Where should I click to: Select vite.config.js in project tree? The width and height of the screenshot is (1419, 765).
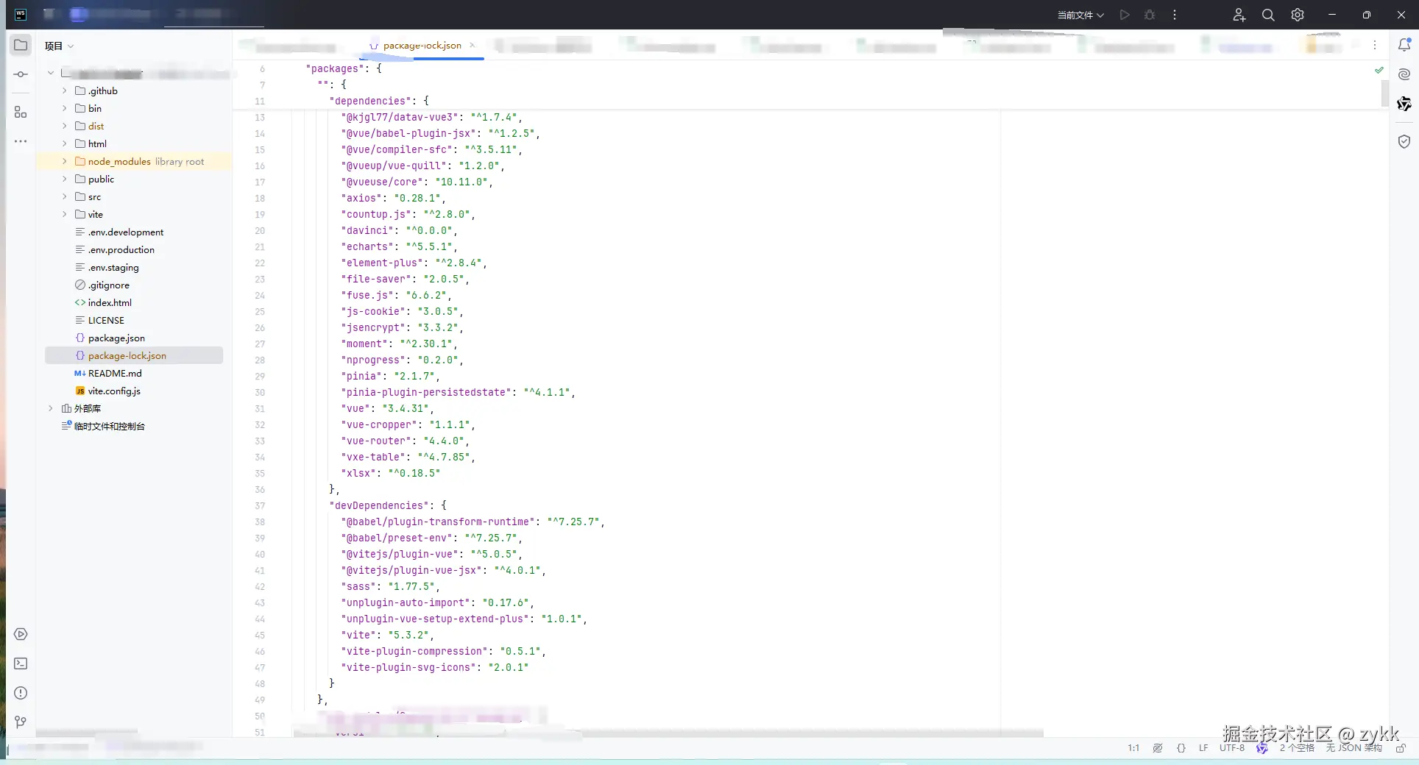[x=114, y=391]
